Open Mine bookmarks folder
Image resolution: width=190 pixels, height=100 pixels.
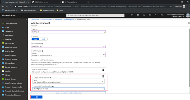tap(60, 10)
